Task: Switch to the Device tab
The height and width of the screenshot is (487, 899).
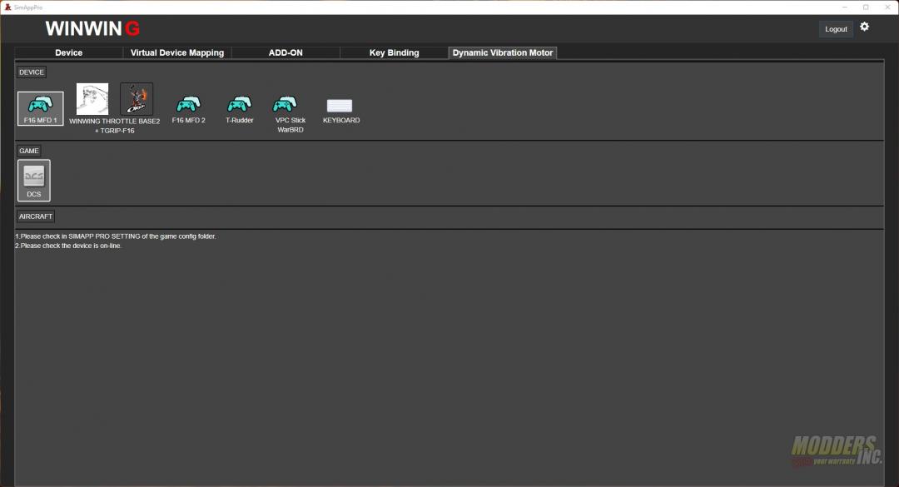Action: (69, 52)
